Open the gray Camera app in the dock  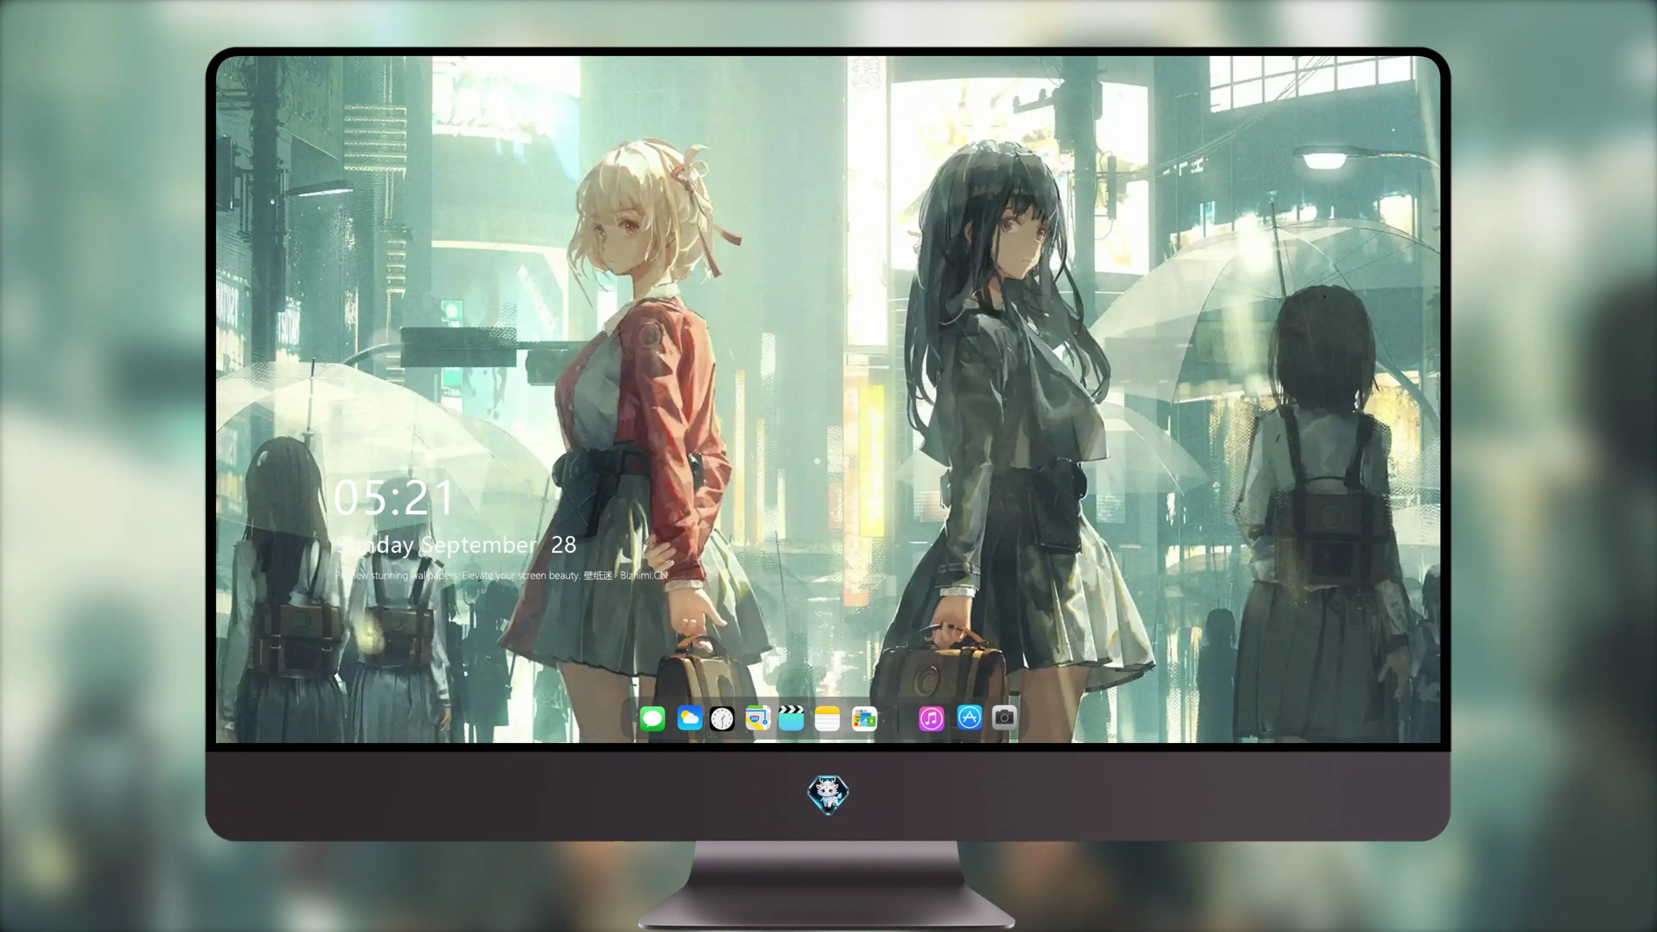click(x=1004, y=717)
